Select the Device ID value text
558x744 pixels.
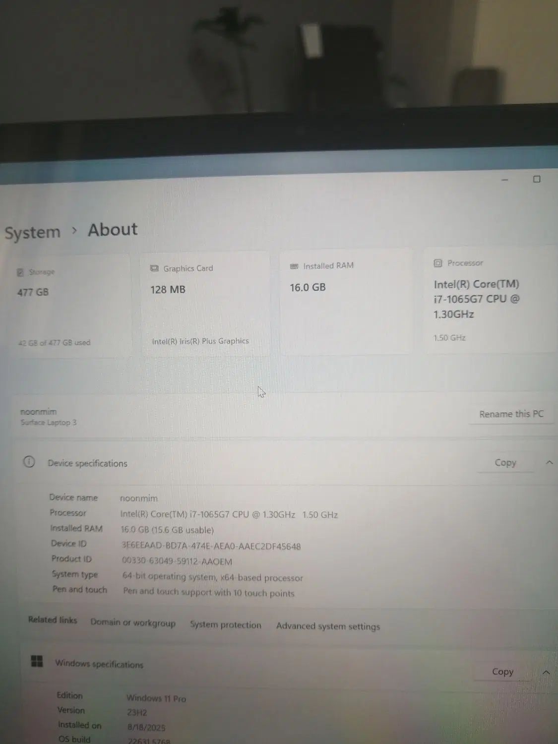click(211, 546)
